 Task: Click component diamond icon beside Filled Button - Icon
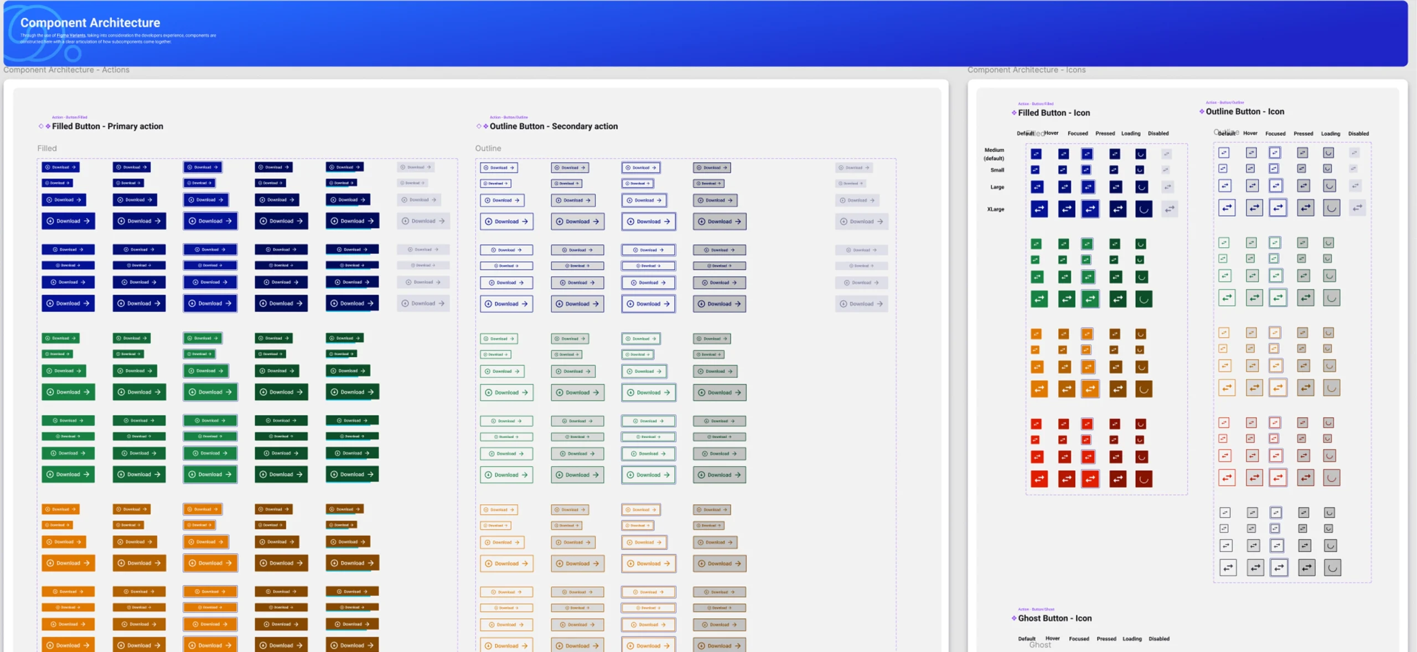tap(1013, 113)
